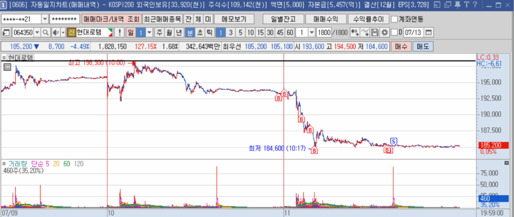The height and width of the screenshot is (217, 514).
Task: Click the detach window icon in title bar
Action: pos(437,4)
